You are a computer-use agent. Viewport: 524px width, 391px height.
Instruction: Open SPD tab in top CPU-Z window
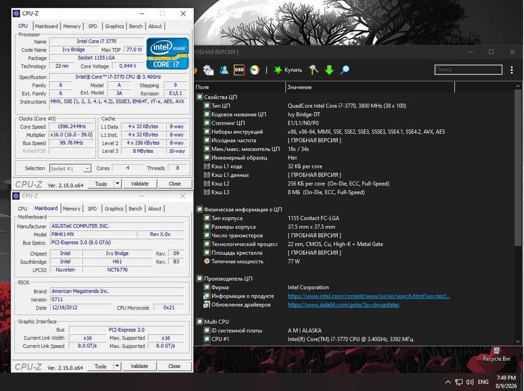93,26
